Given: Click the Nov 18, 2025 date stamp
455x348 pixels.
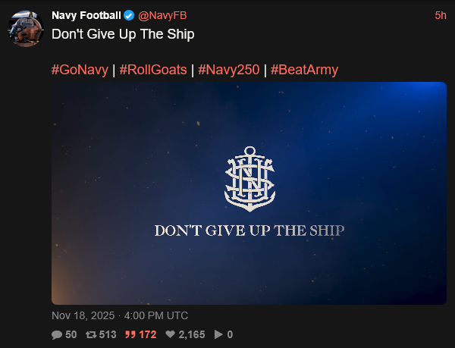Looking at the screenshot, I should (x=83, y=315).
